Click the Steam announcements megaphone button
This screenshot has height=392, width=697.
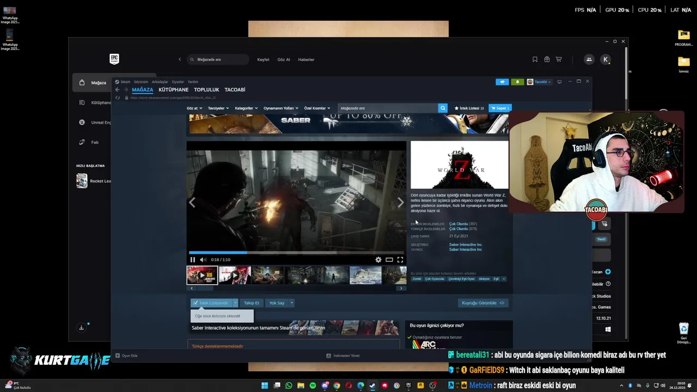502,82
